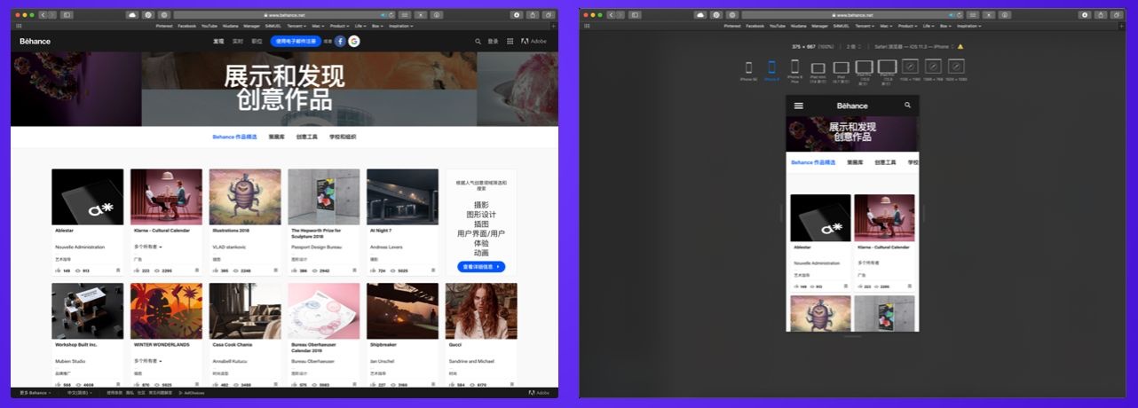Reload page in the left Safari address bar
Image resolution: width=1138 pixels, height=408 pixels.
pyautogui.click(x=392, y=15)
